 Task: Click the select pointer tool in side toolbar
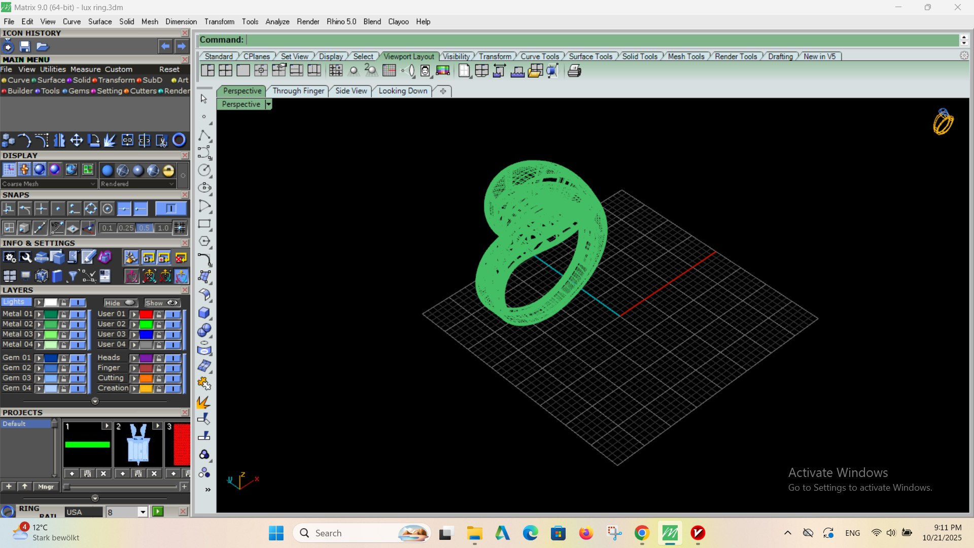(204, 99)
